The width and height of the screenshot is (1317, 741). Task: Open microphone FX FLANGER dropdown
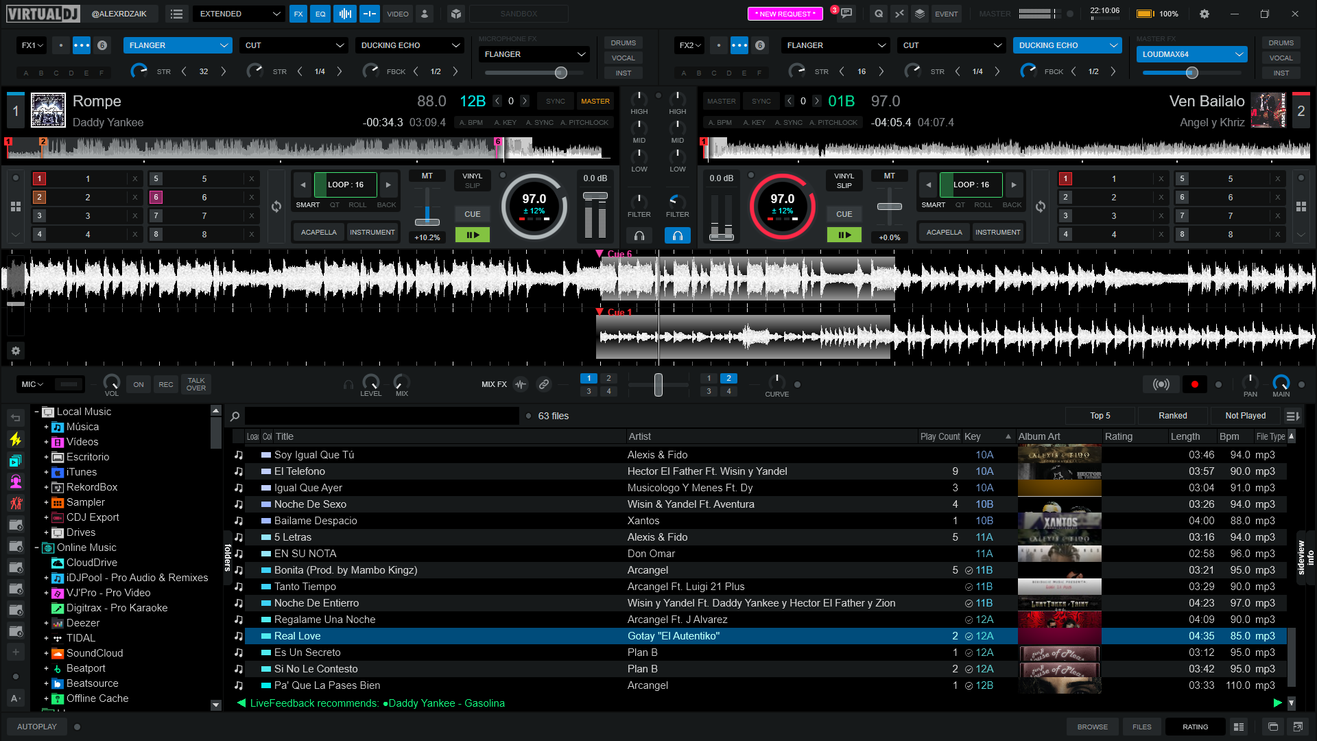click(534, 54)
